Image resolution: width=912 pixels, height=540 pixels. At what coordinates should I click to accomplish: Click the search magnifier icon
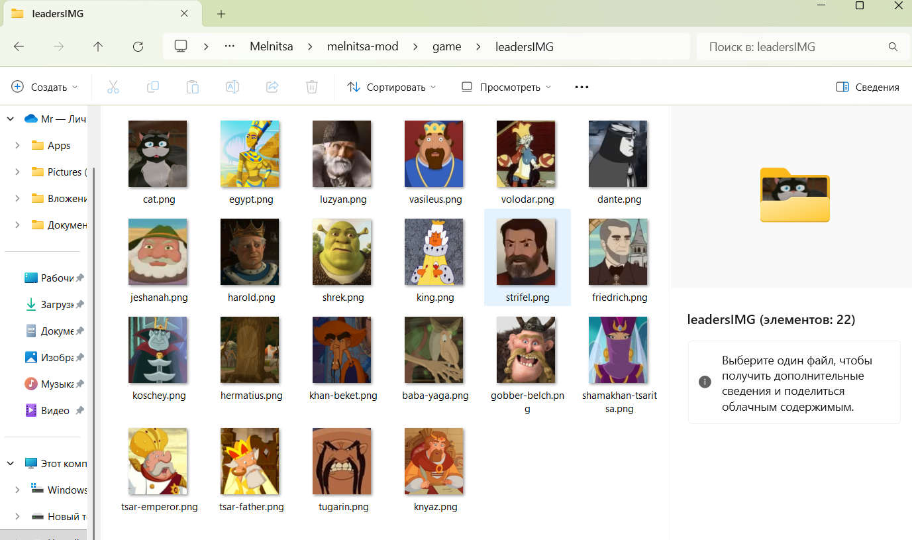click(892, 47)
